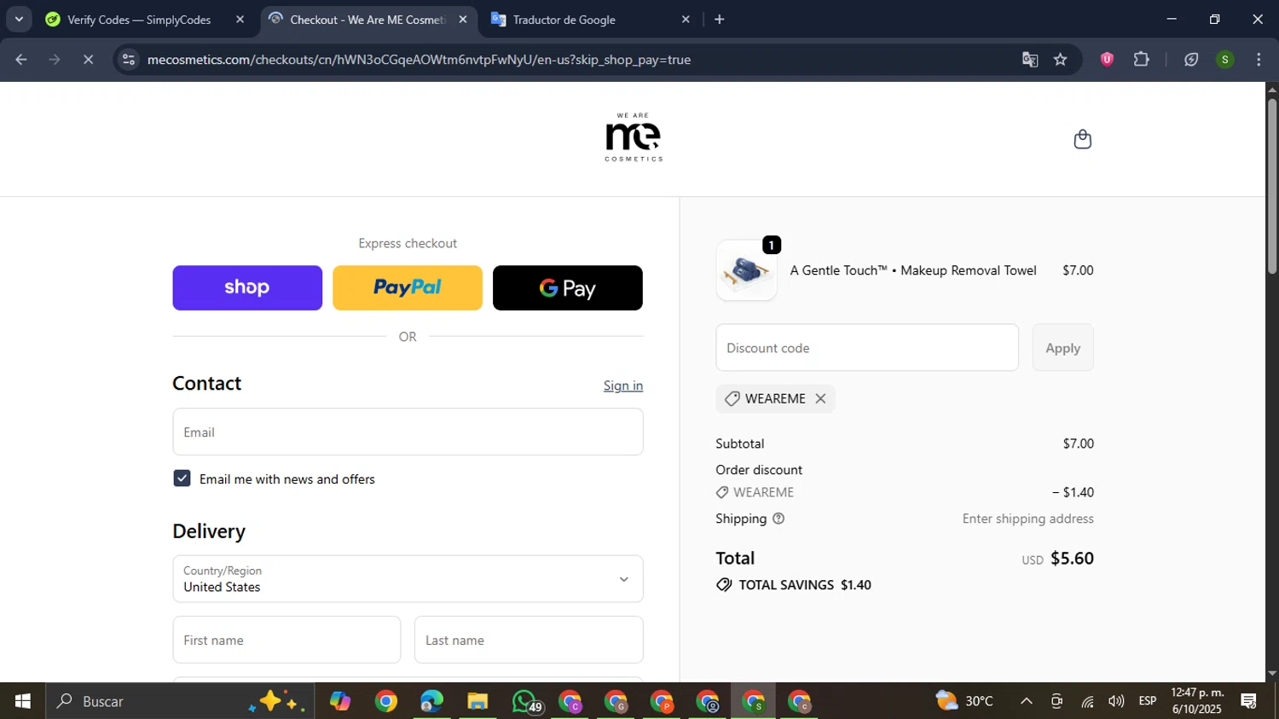The image size is (1279, 719).
Task: Close the Checkout We Are ME tab
Action: coord(463,19)
